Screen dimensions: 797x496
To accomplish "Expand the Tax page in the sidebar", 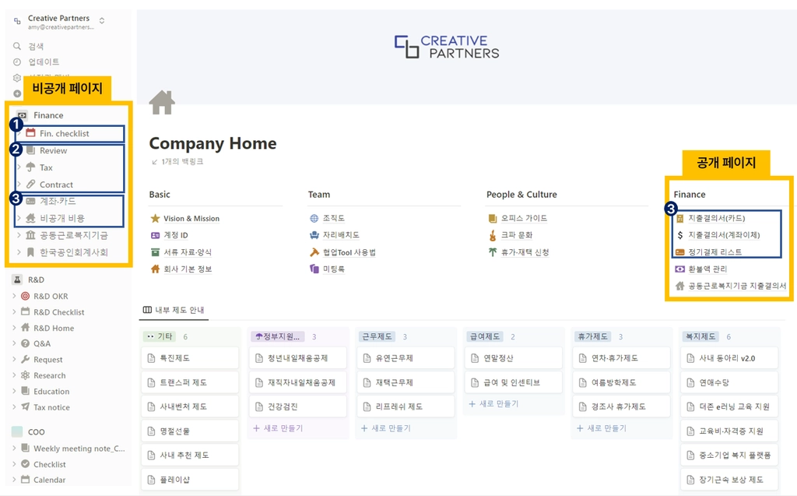I will coord(19,167).
